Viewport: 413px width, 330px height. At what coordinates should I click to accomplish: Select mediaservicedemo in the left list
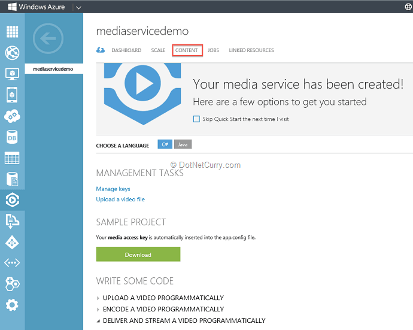54,69
